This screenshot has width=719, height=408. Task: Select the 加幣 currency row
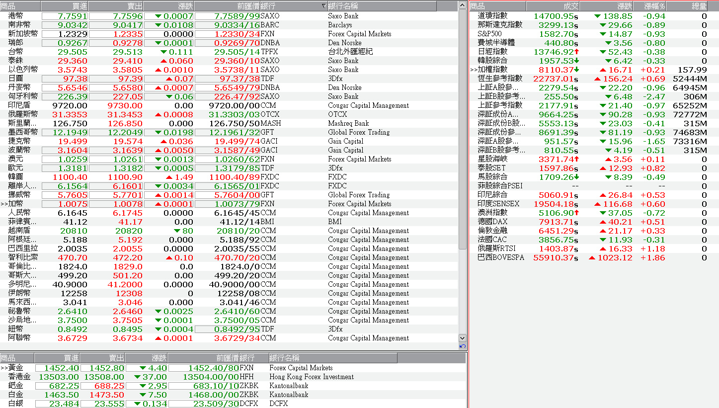click(x=229, y=204)
